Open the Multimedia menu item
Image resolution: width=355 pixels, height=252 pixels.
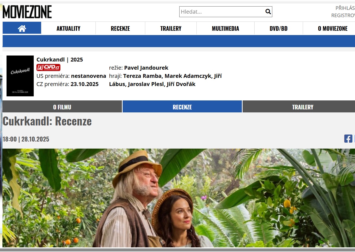click(x=225, y=28)
